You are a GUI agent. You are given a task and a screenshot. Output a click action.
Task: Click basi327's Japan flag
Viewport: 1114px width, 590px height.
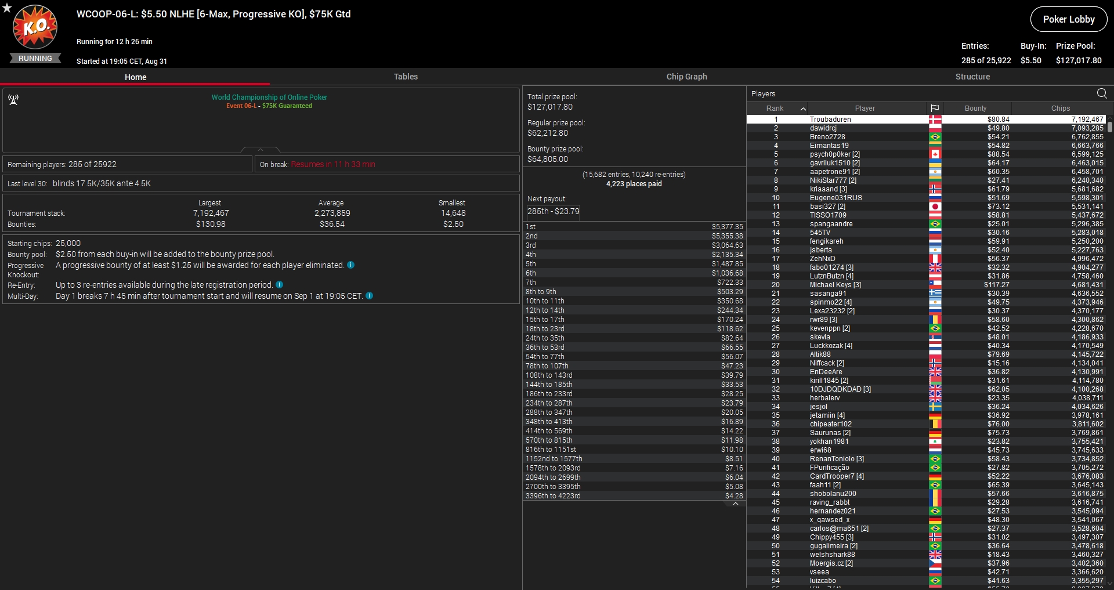pos(935,207)
